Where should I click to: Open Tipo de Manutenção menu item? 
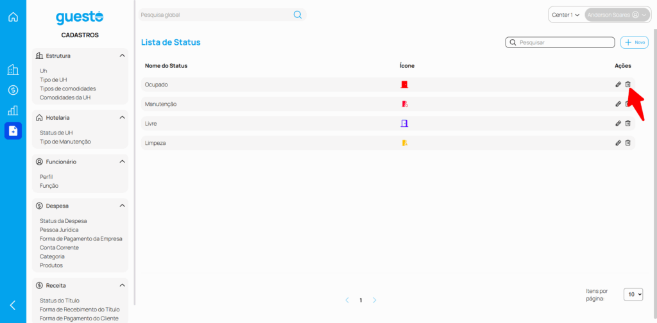[65, 142]
